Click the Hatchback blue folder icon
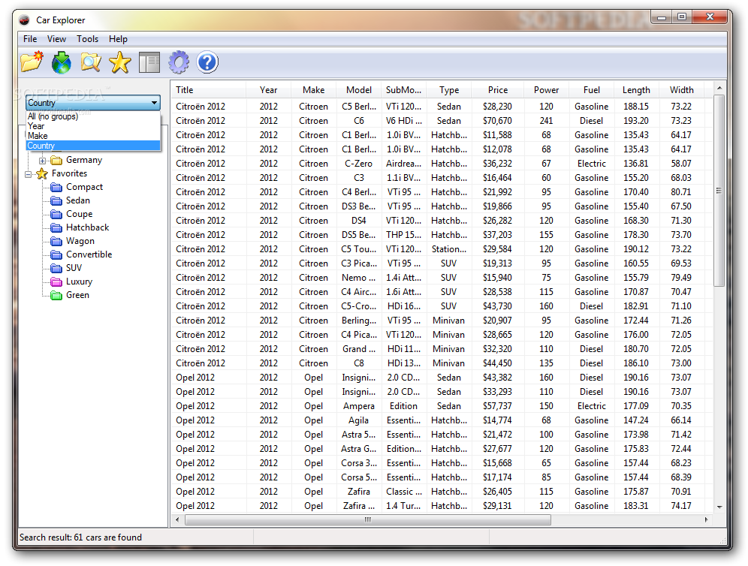 click(x=57, y=227)
